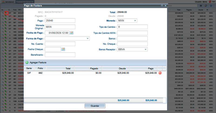The width and height of the screenshot is (216, 113).
Task: Focus the Fecha Cheque field
Action: (53, 49)
